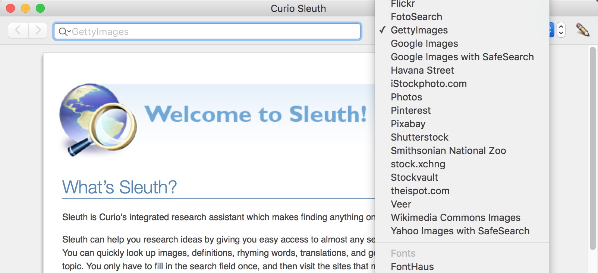
Task: Open the site popup stepper arrows
Action: pos(561,30)
